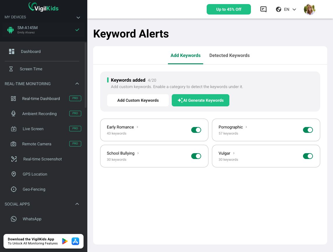Open the user profile avatar
Viewport: 333px width, 252px height.
(x=309, y=9)
